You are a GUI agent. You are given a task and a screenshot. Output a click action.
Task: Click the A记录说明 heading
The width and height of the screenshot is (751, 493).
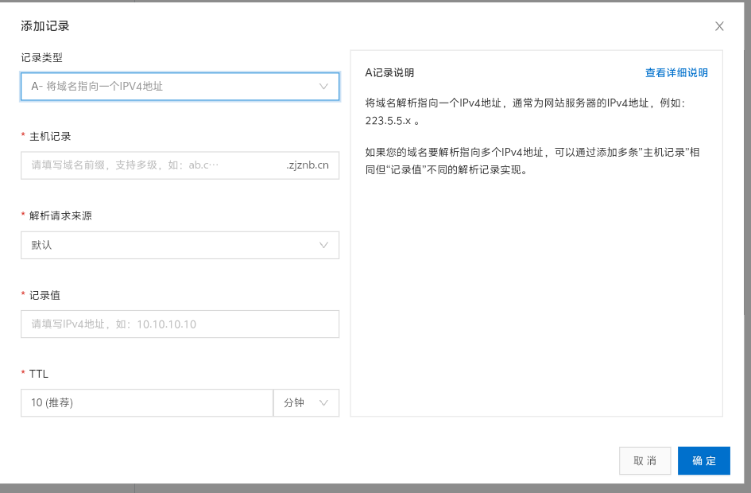pos(389,73)
